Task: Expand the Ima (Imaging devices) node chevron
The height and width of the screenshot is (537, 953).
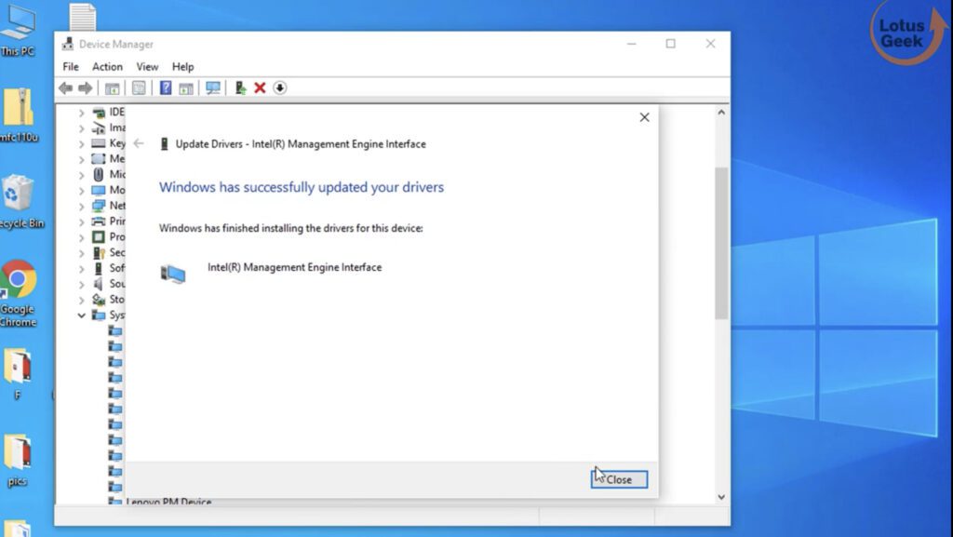Action: [x=82, y=128]
